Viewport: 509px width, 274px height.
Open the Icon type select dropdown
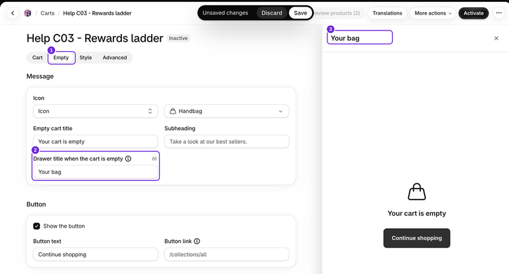click(x=95, y=111)
